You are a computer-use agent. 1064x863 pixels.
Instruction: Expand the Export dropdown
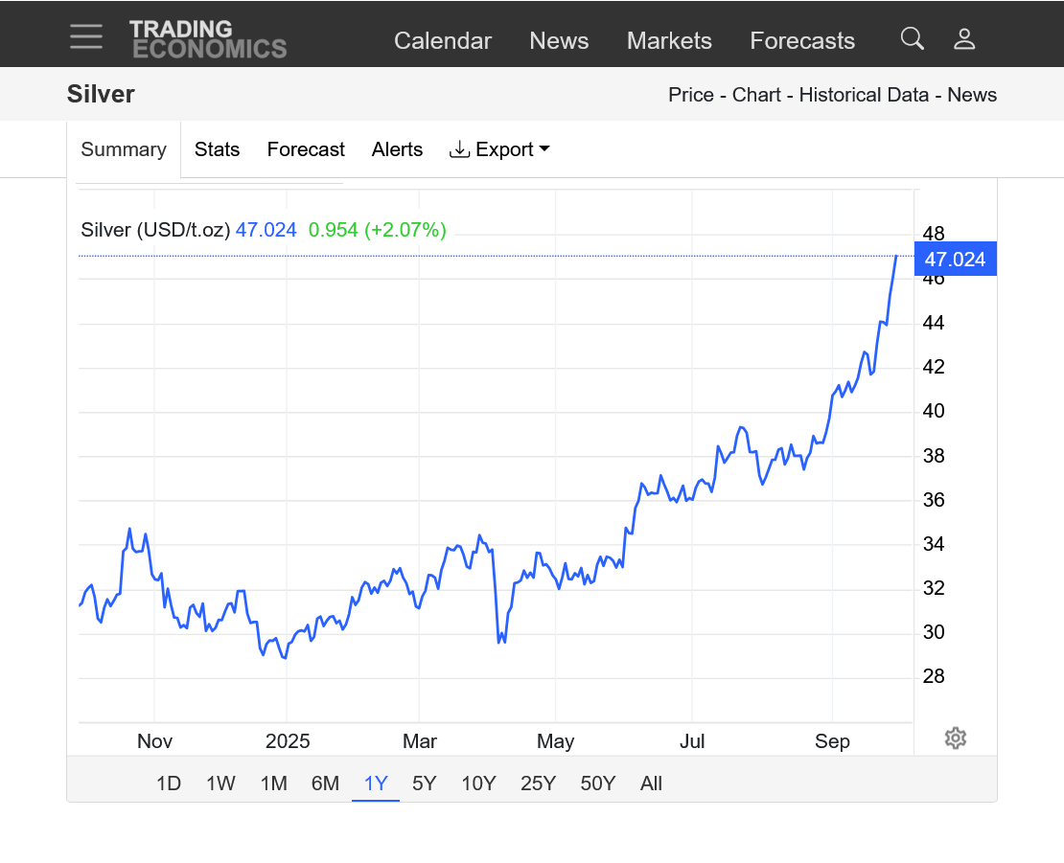[x=499, y=149]
